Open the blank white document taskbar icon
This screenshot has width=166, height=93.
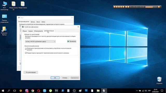(x=92, y=91)
